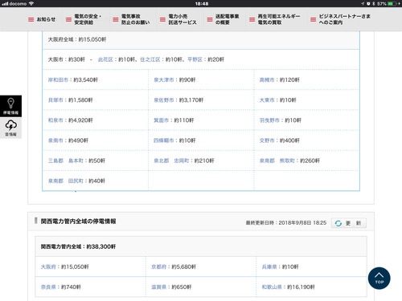The image size is (402, 301).
Task: Tap the docomo signal strength indicator
Action: 5,3
